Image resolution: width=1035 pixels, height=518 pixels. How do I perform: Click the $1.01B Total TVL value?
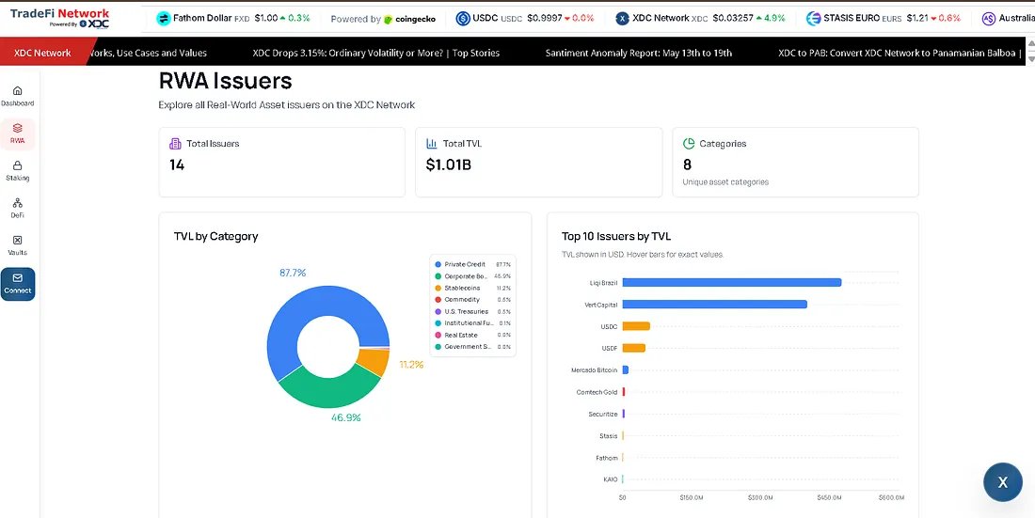[x=448, y=165]
